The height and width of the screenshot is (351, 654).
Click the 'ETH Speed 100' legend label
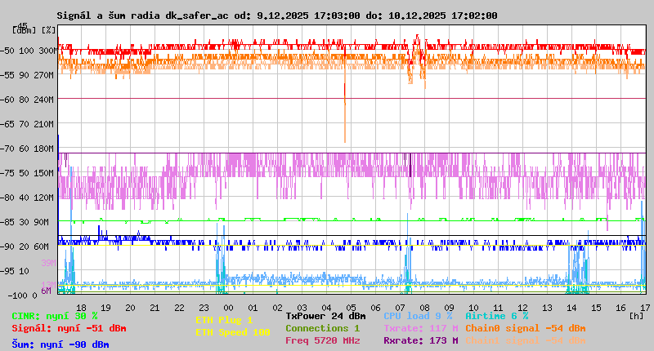tap(233, 332)
